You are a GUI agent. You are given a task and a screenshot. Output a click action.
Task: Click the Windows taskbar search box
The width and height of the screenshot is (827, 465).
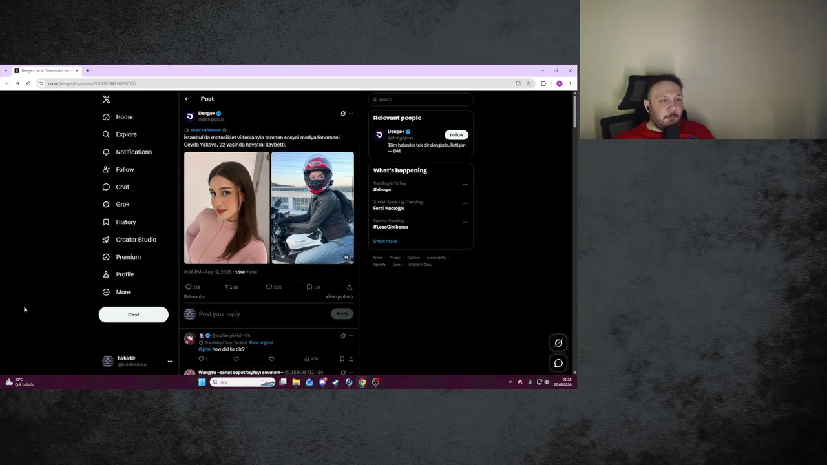coord(244,382)
